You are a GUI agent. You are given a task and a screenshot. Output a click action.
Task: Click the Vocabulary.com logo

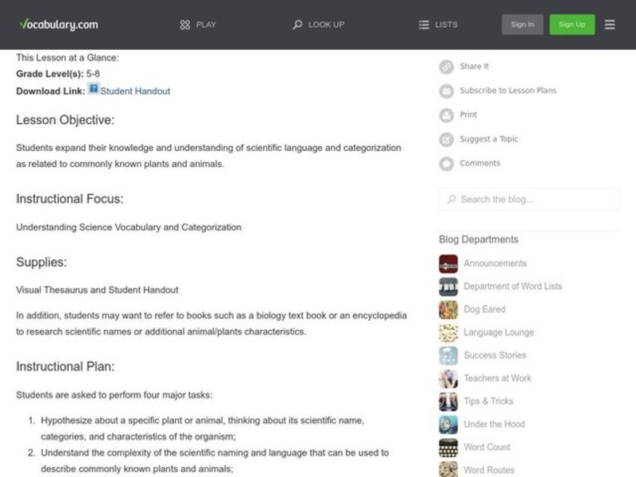59,24
